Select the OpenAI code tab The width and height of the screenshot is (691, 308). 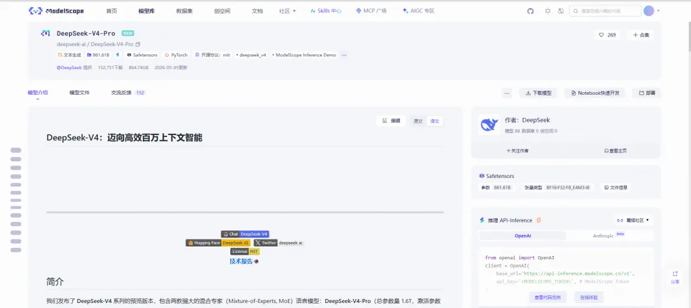523,236
